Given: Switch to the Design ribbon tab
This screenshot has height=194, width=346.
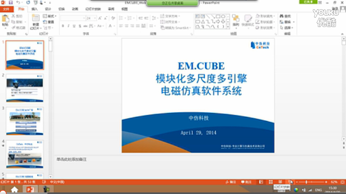Looking at the screenshot, I should click(x=48, y=9).
